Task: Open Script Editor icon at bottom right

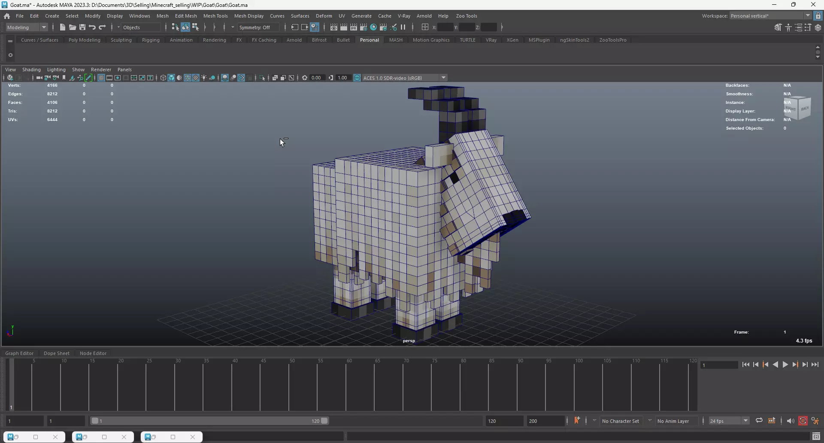Action: (x=816, y=437)
